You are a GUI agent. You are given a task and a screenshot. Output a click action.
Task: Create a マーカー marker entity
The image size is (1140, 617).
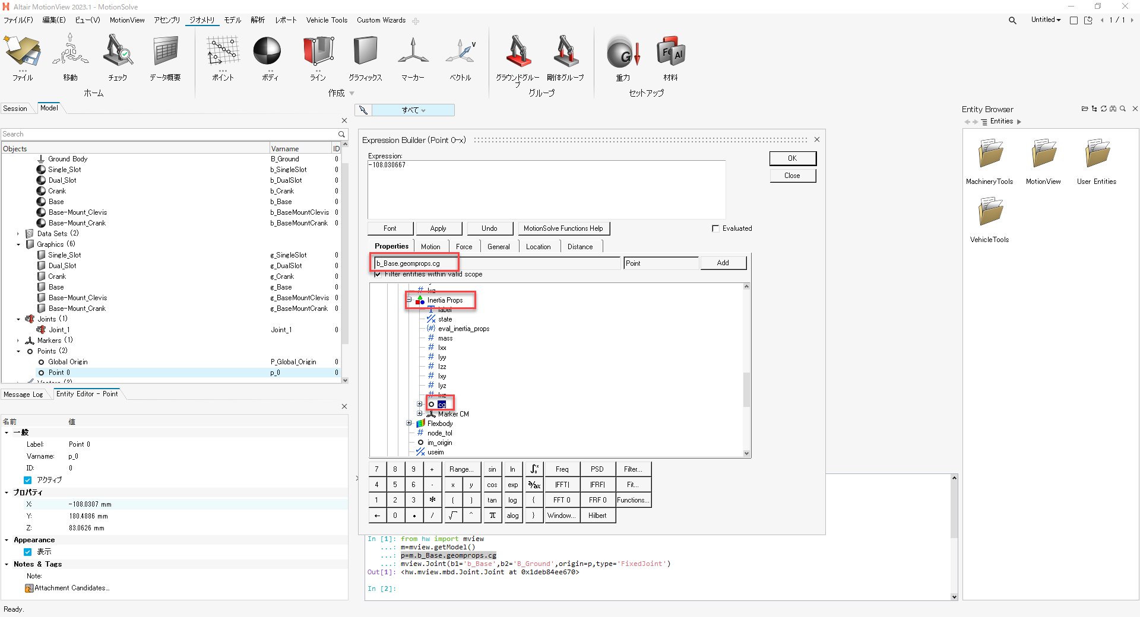pyautogui.click(x=413, y=57)
